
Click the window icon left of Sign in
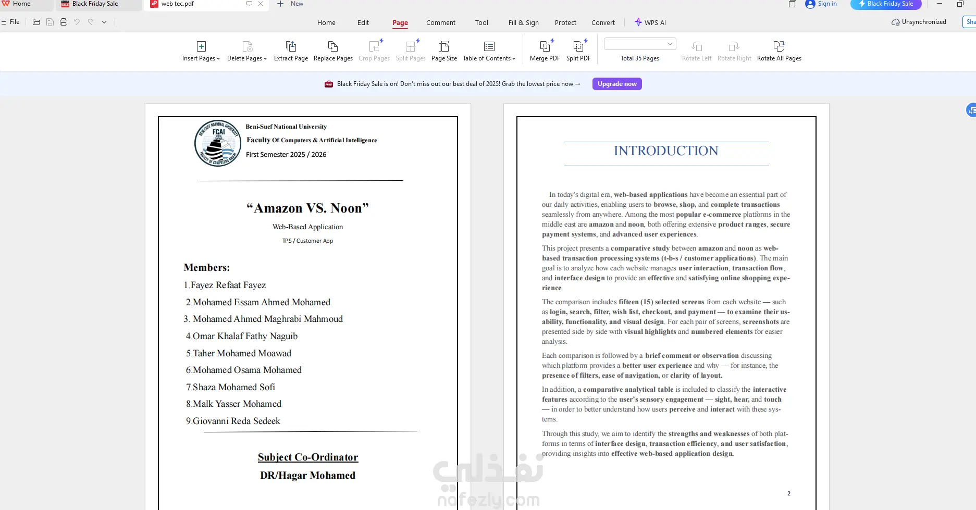tap(793, 4)
